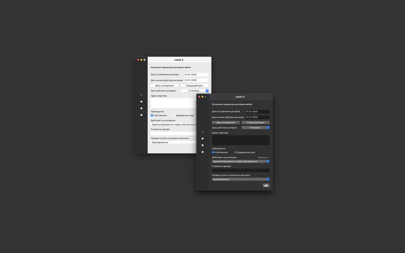Click День составления button in dark window
Image resolution: width=405 pixels, height=253 pixels.
click(x=226, y=122)
